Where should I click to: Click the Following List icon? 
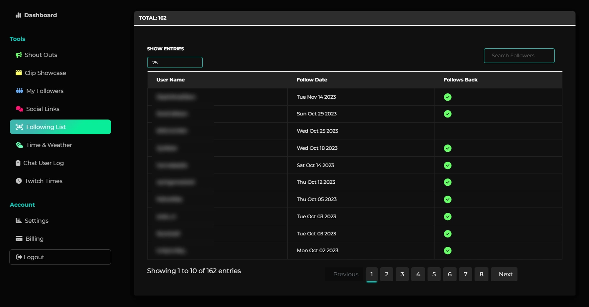click(20, 127)
